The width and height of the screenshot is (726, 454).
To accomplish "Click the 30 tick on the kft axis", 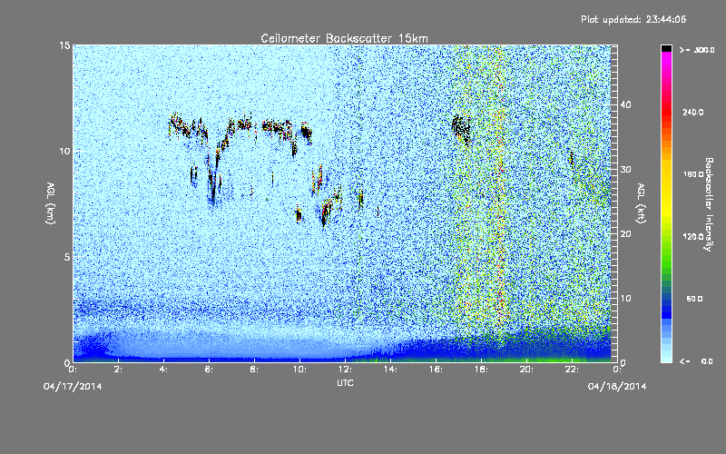I will [x=625, y=169].
